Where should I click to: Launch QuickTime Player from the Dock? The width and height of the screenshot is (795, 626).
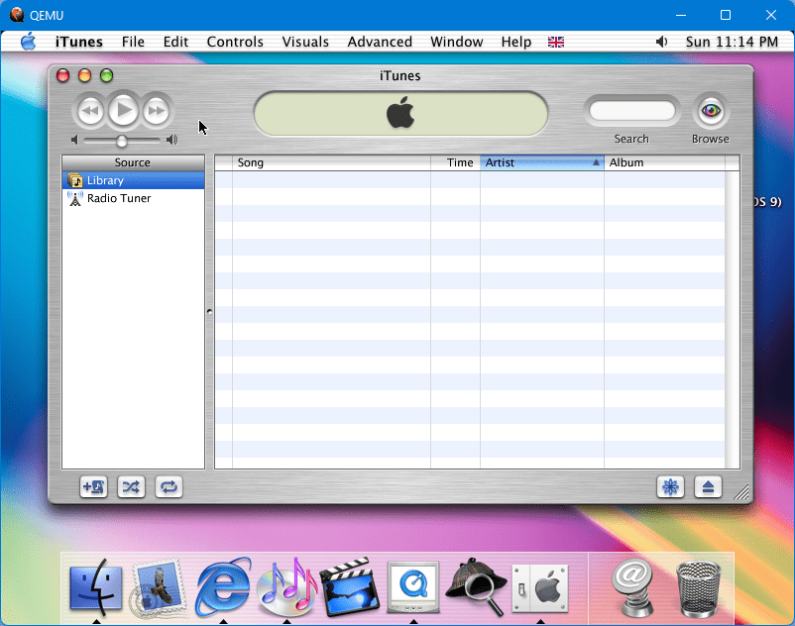[x=413, y=586]
